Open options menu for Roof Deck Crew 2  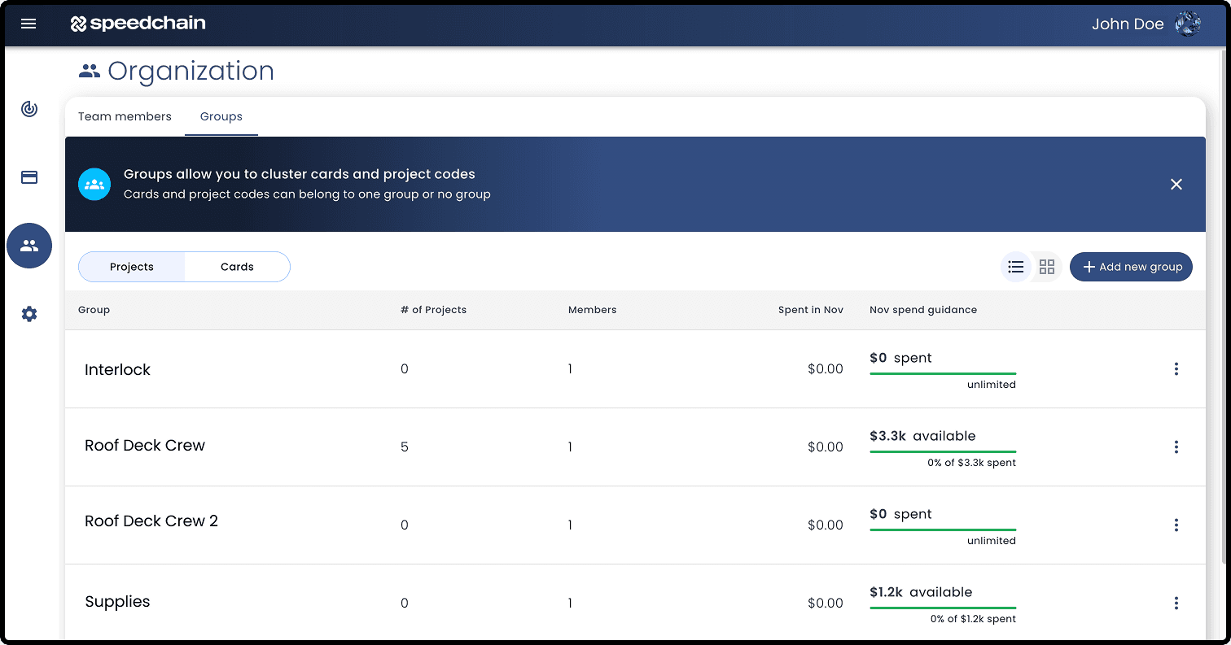coord(1176,525)
